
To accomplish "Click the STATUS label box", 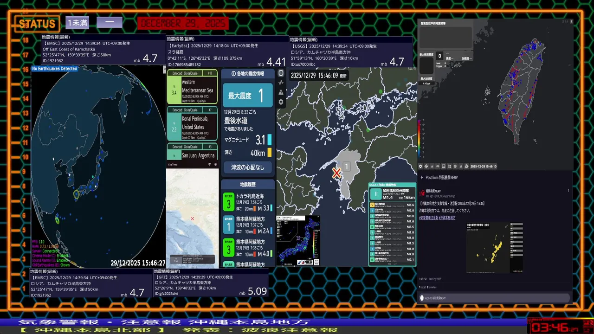I will [37, 24].
